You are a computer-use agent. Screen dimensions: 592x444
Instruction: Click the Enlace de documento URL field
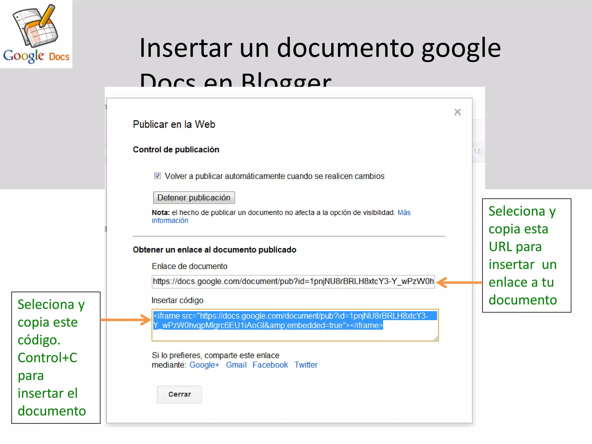click(x=293, y=282)
